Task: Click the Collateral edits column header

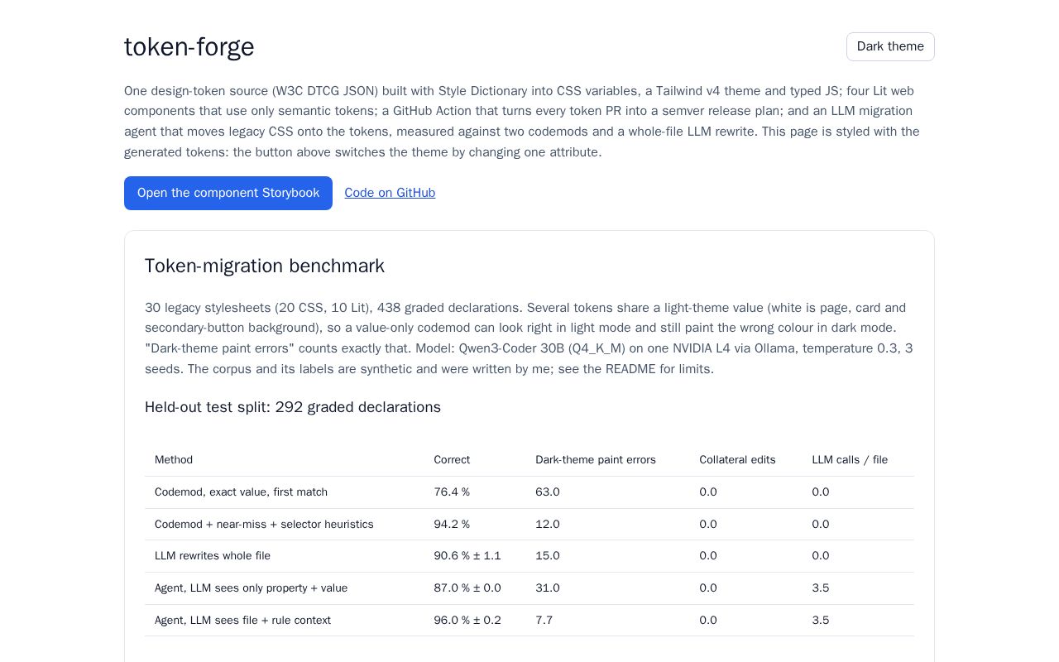Action: 737,459
